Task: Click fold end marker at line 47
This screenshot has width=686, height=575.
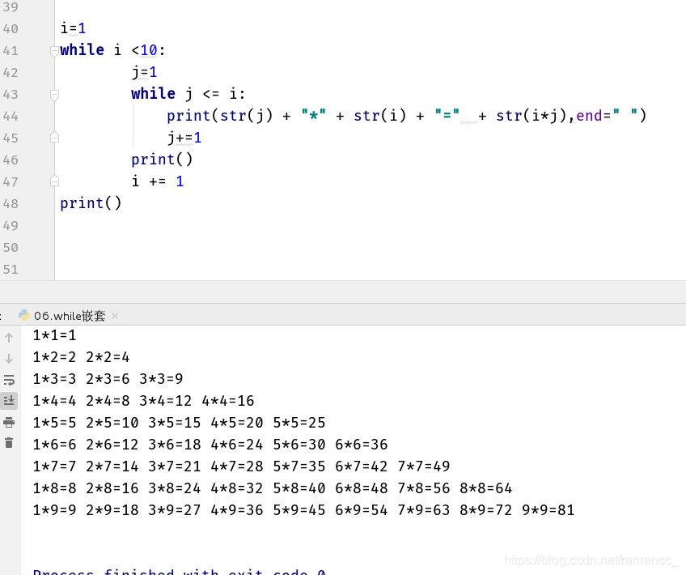Action: [54, 181]
